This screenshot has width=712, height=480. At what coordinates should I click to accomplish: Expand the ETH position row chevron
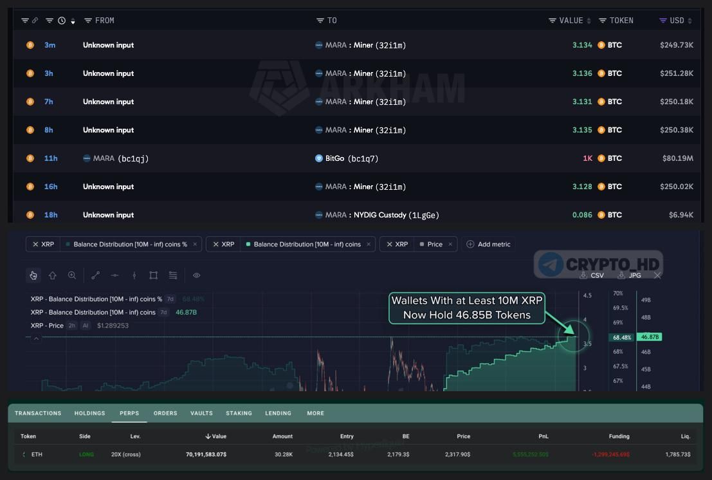24,454
